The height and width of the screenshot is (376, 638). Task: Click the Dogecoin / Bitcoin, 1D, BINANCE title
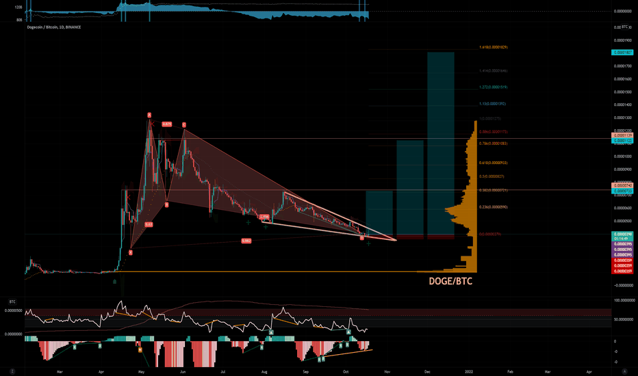coord(53,27)
